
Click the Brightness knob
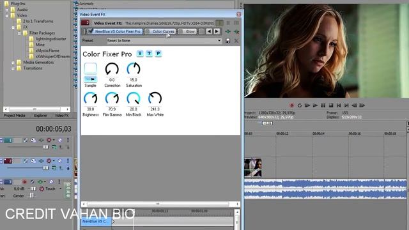(x=91, y=98)
